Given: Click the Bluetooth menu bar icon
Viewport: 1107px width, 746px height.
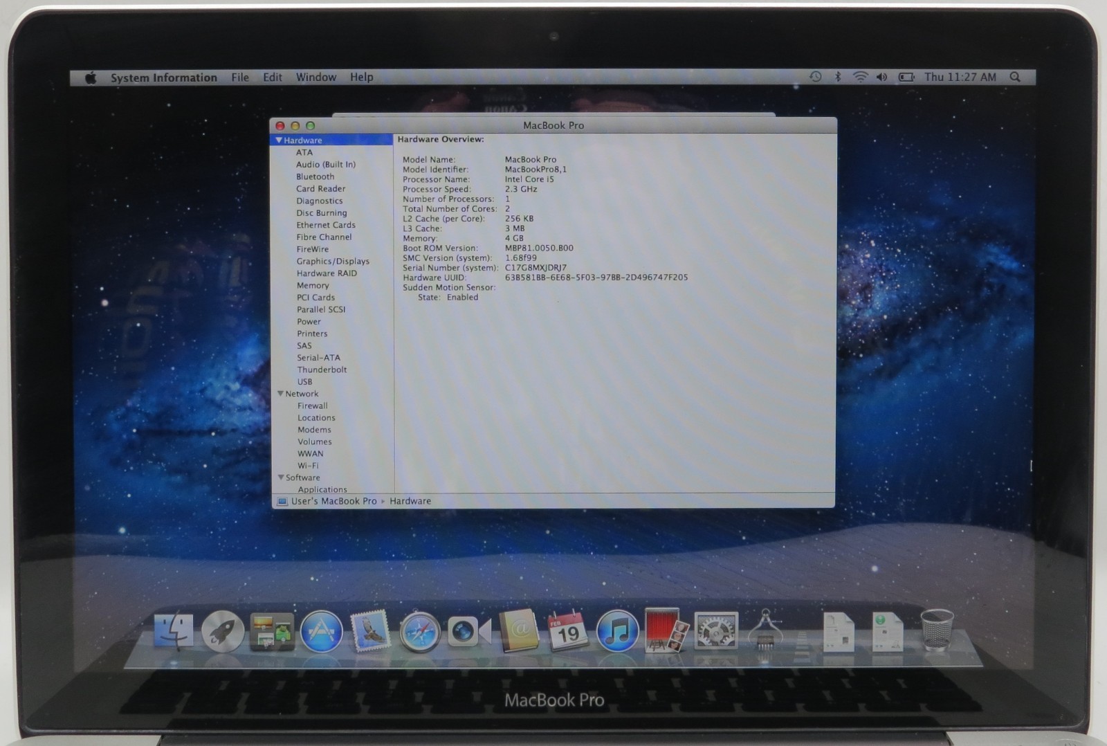Looking at the screenshot, I should [837, 77].
